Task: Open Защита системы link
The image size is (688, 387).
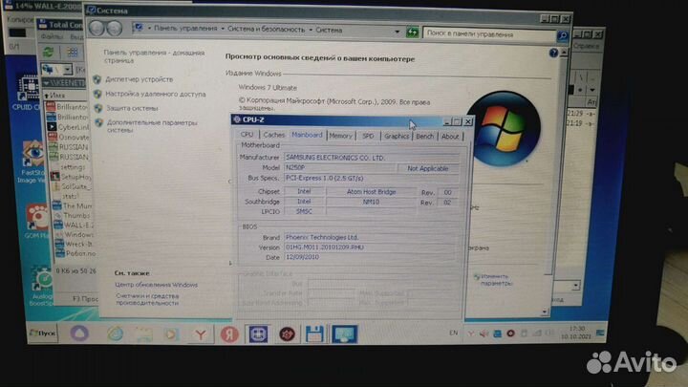Action: [x=132, y=108]
